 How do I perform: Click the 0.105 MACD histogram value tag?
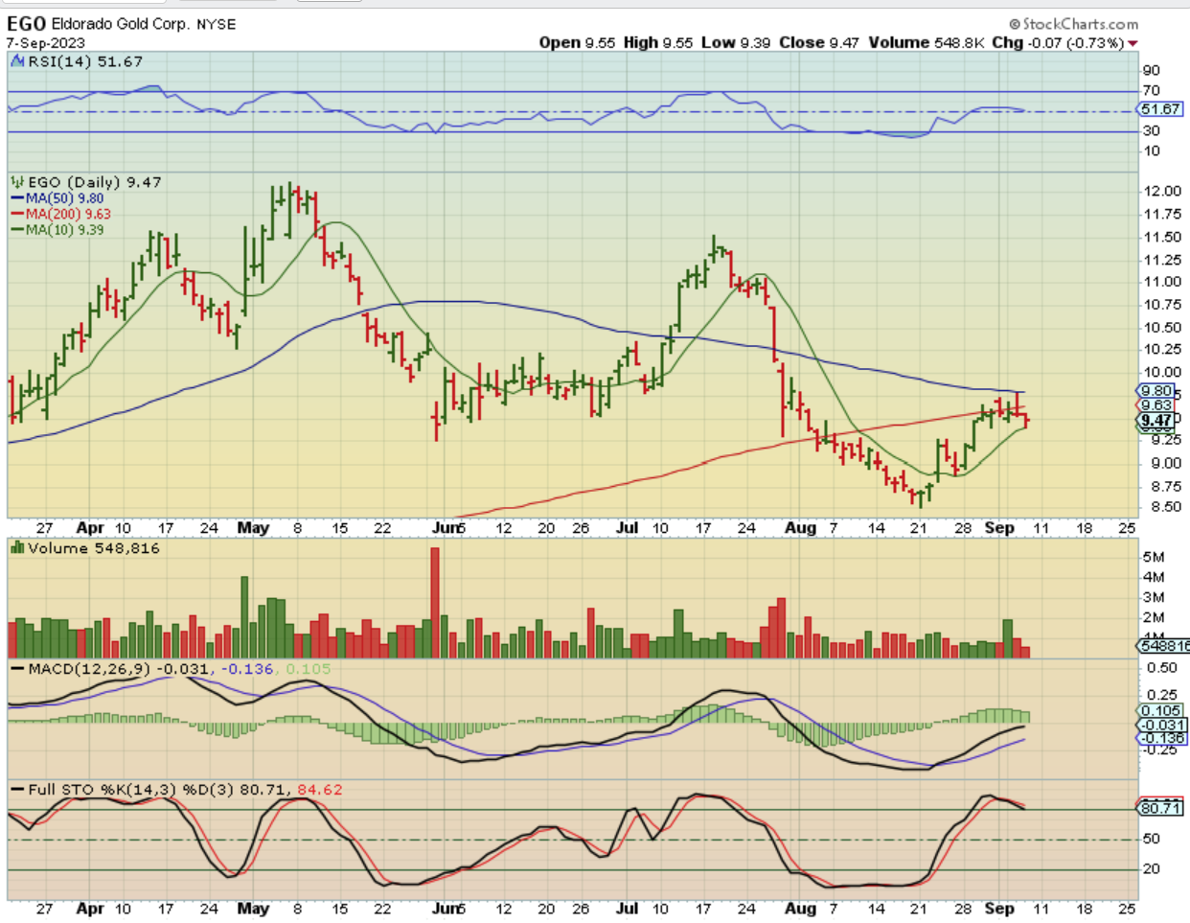(x=1160, y=710)
